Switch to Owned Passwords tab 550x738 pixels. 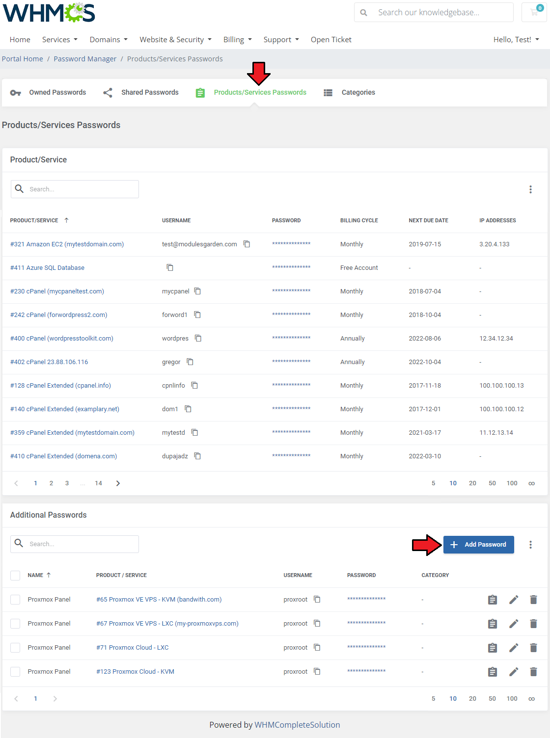(x=48, y=92)
